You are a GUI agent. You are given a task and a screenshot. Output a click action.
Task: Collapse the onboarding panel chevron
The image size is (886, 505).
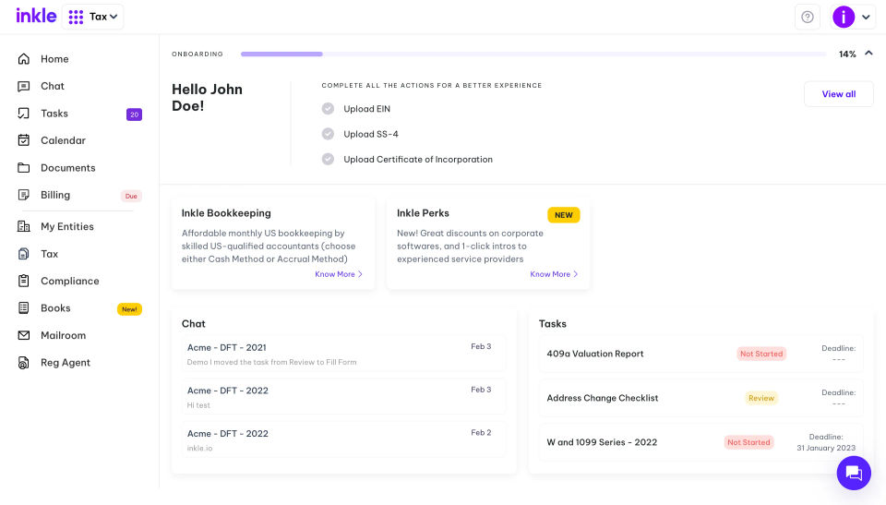868,54
